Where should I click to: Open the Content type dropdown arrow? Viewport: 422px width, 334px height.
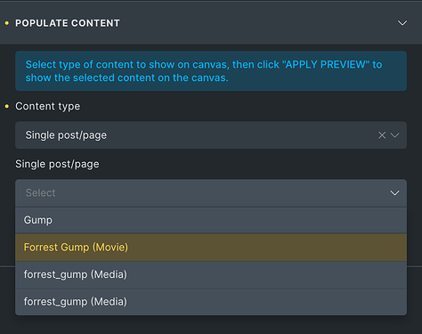(394, 135)
